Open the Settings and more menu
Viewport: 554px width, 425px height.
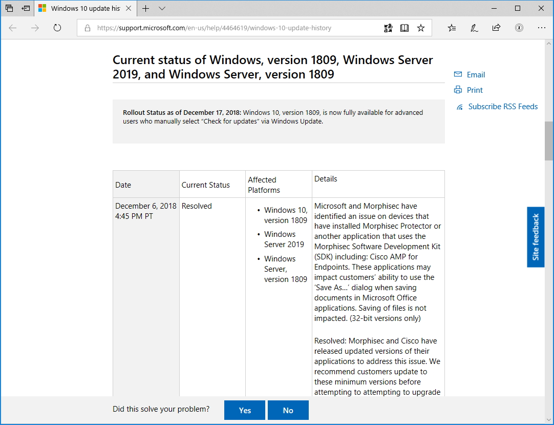[x=542, y=28]
